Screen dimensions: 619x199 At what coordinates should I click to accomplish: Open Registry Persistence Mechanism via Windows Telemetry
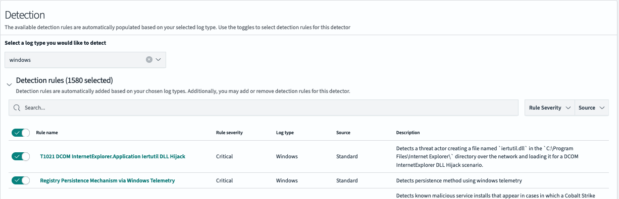[108, 180]
